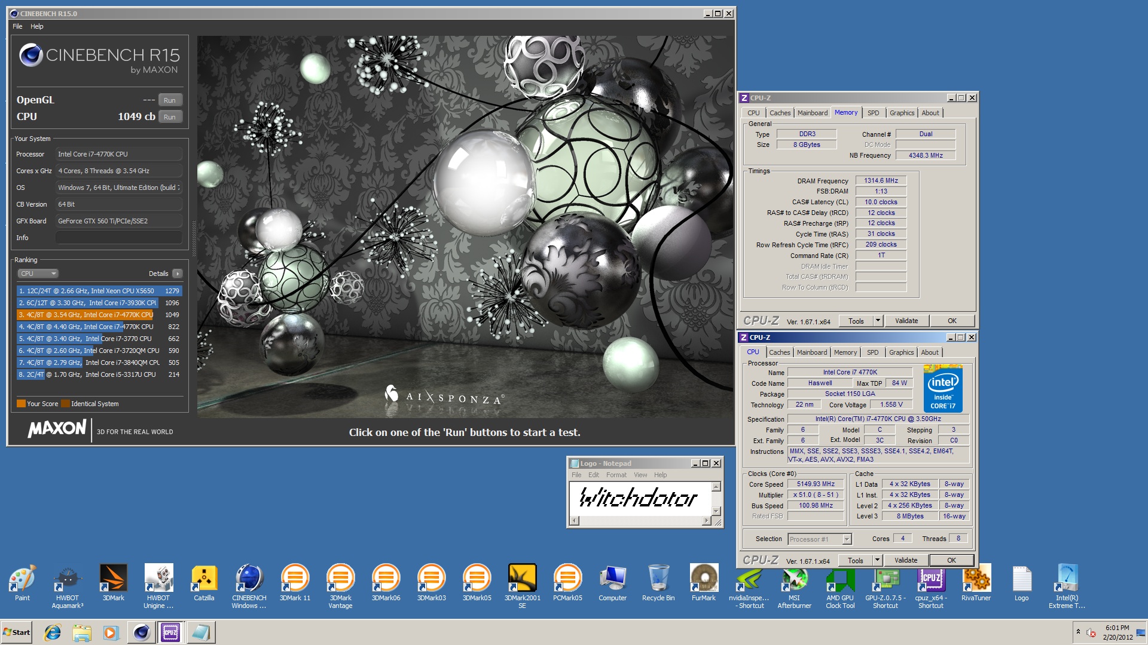The height and width of the screenshot is (645, 1148).
Task: Expand the ranking Details arrow
Action: pyautogui.click(x=177, y=274)
